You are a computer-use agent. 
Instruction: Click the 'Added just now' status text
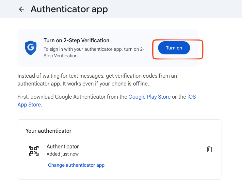[x=62, y=154]
